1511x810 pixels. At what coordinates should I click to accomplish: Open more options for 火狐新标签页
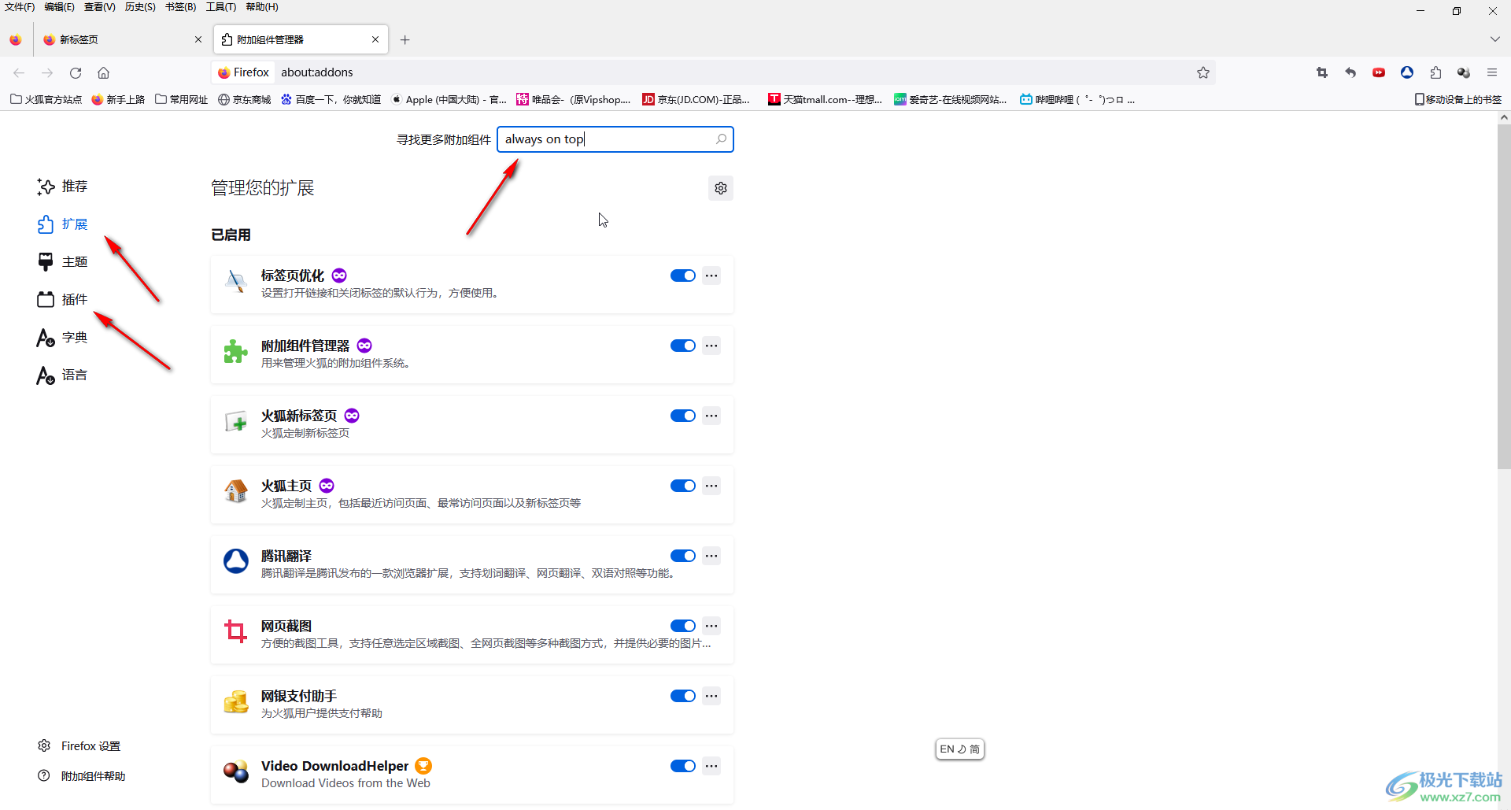tap(711, 416)
